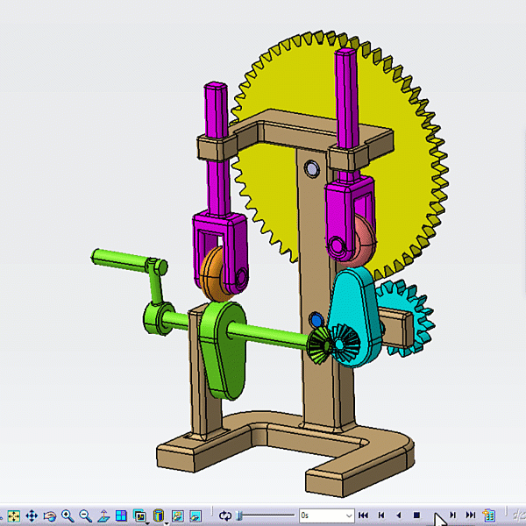The image size is (526, 526).
Task: Select the Pan view tool
Action: click(32, 515)
